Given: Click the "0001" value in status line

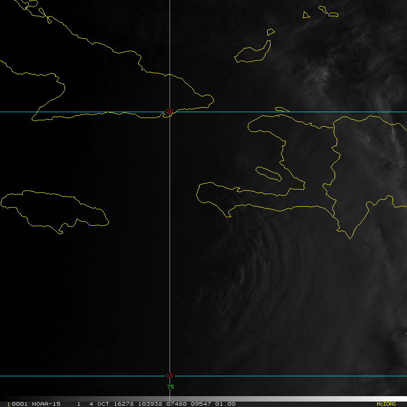Looking at the screenshot, I should click(19, 404).
